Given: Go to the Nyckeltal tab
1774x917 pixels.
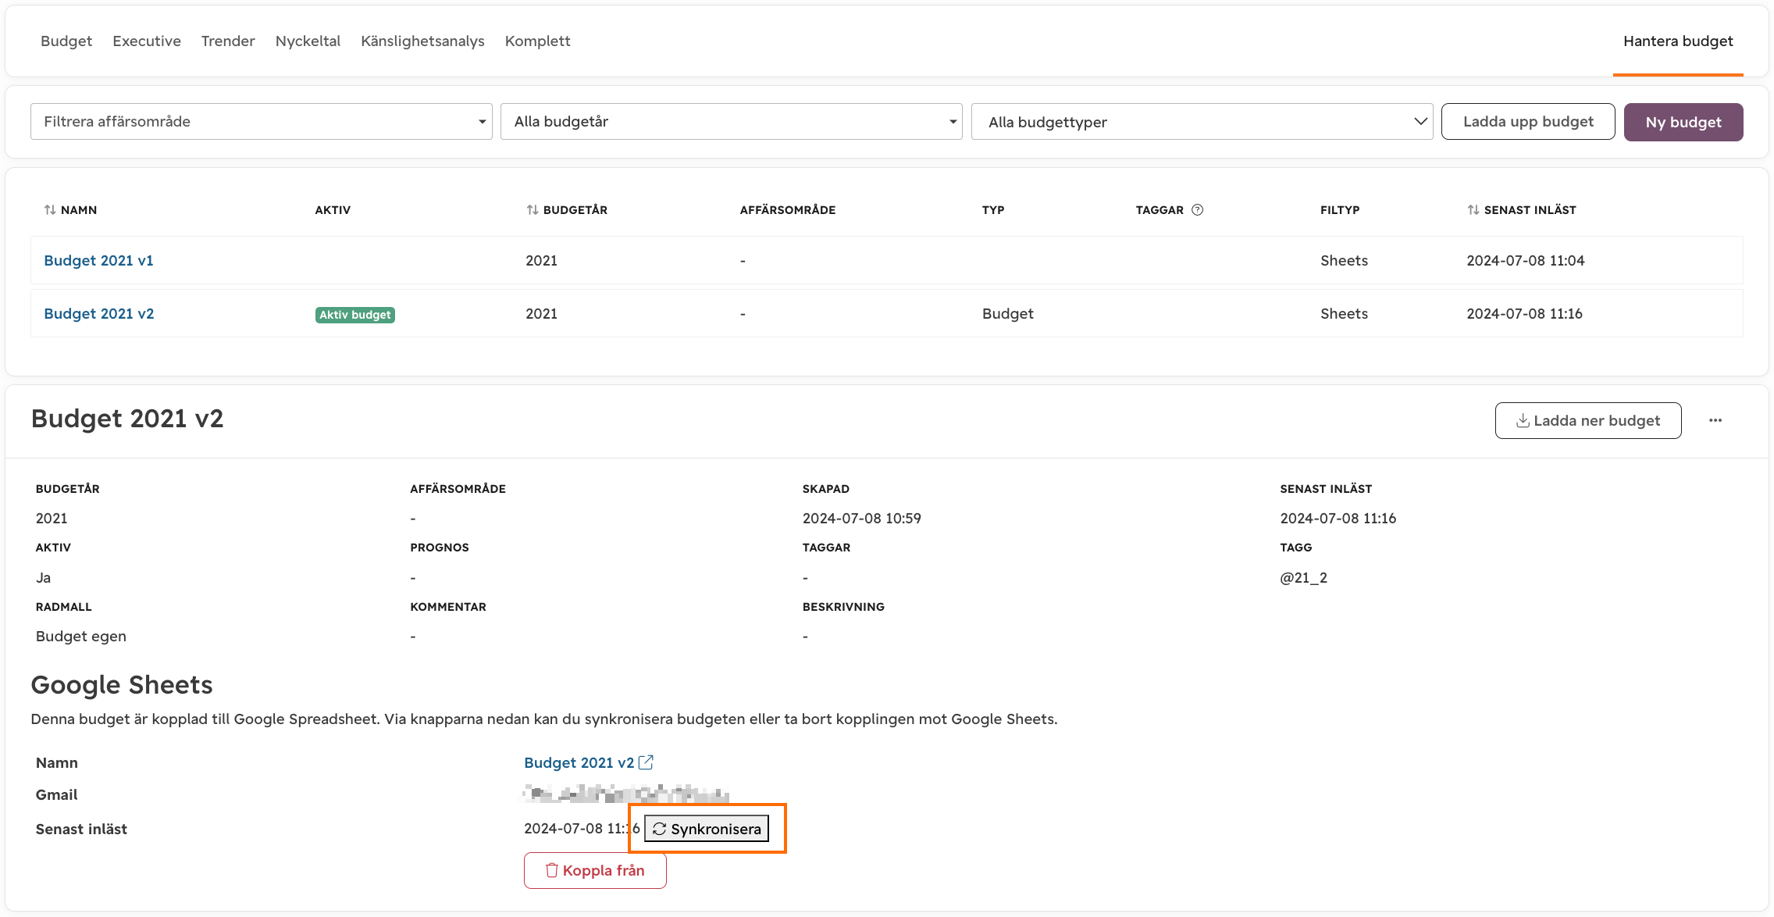Looking at the screenshot, I should (x=308, y=41).
